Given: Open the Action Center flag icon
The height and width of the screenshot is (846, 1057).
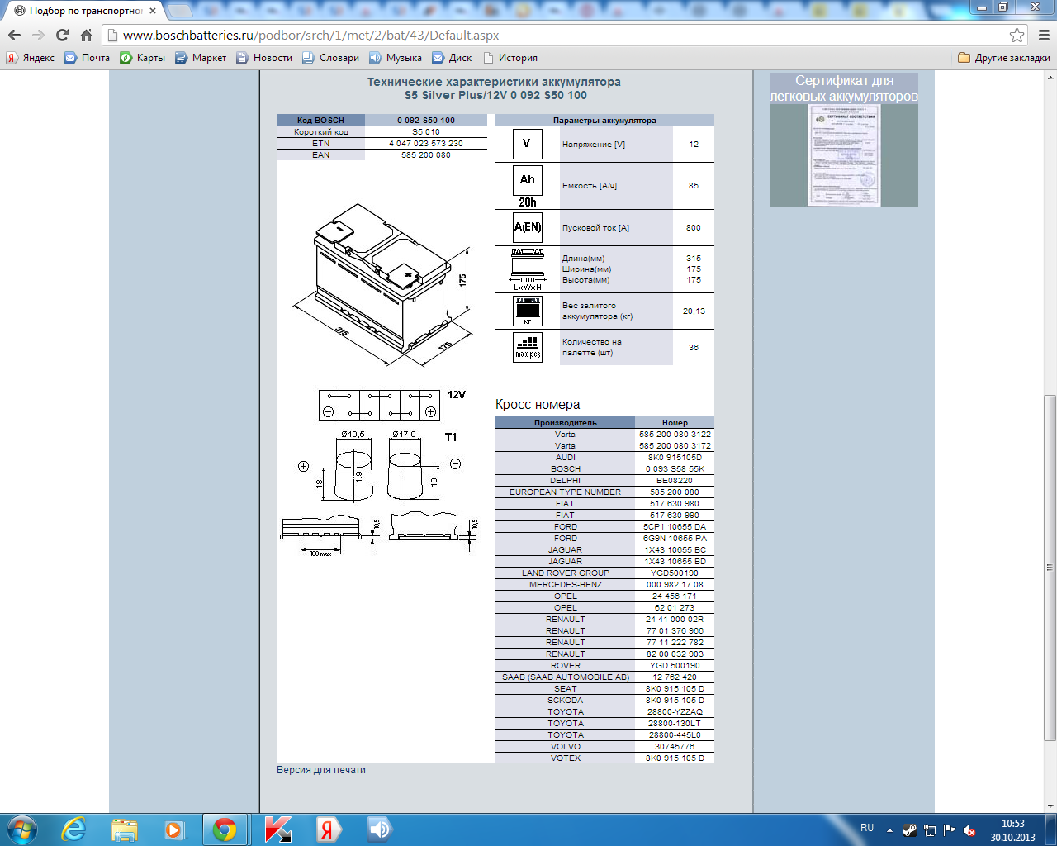Looking at the screenshot, I should pyautogui.click(x=950, y=830).
